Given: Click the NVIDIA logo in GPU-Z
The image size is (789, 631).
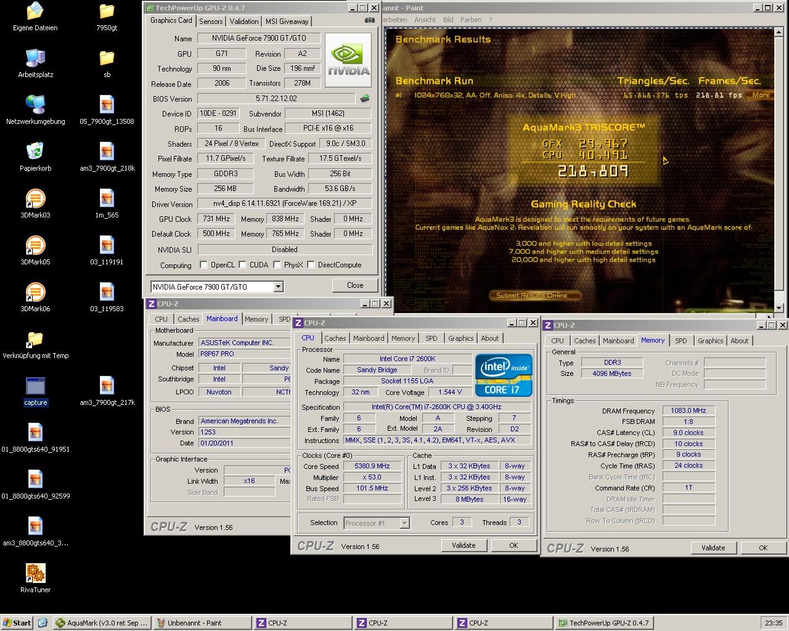Looking at the screenshot, I should pyautogui.click(x=348, y=60).
